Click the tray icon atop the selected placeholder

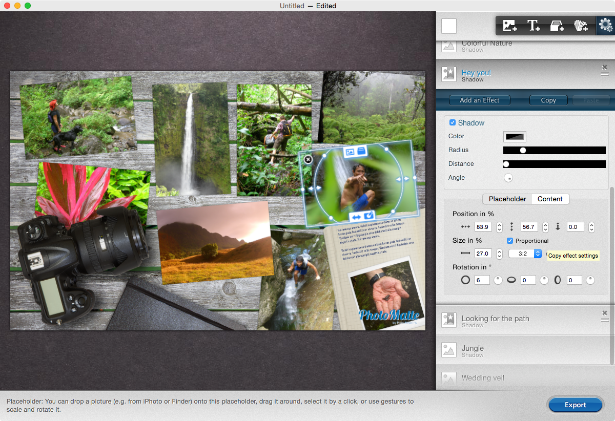[x=361, y=151]
